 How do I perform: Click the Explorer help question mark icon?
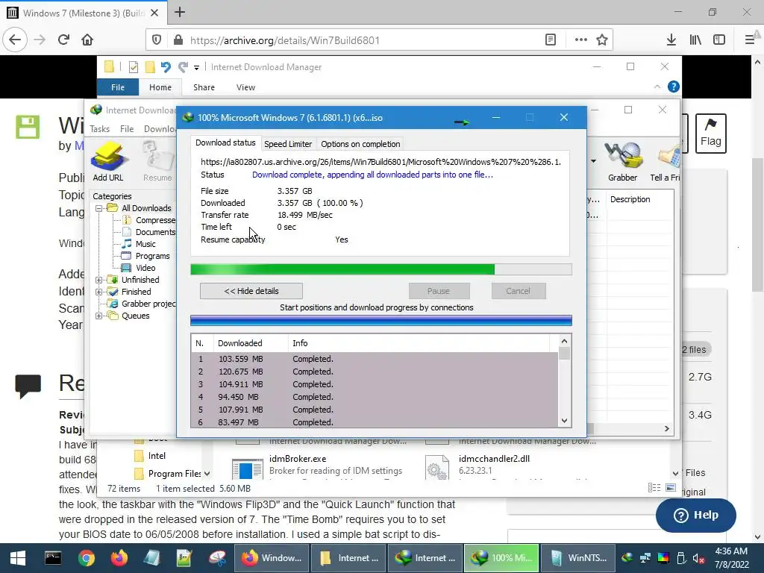pyautogui.click(x=674, y=87)
